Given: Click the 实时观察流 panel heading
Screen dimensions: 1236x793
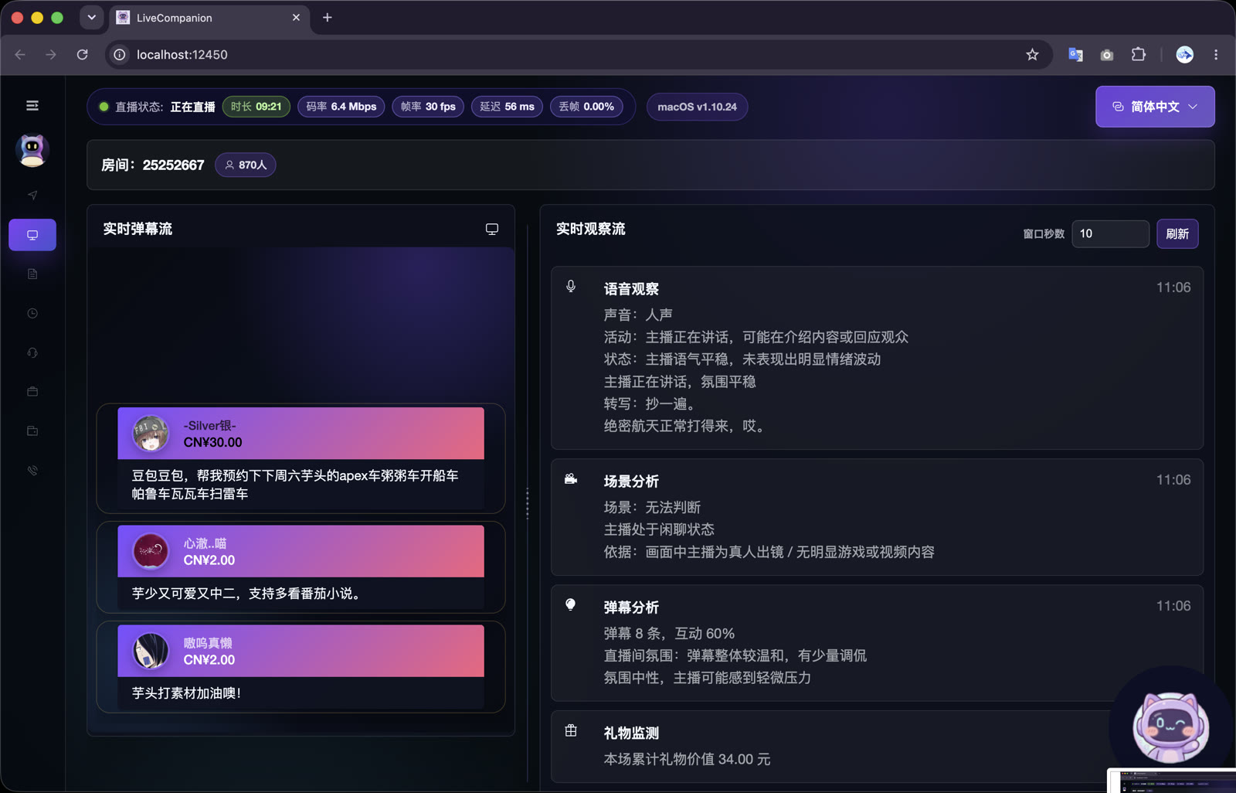Looking at the screenshot, I should tap(591, 229).
